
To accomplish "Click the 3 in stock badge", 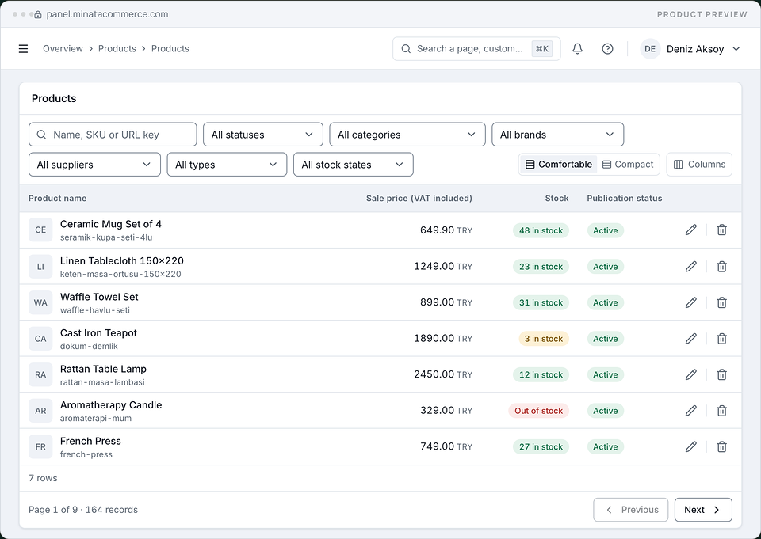I will click(544, 338).
